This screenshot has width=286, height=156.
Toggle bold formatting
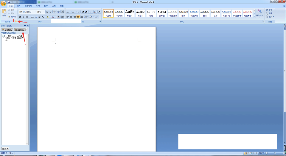(20, 17)
